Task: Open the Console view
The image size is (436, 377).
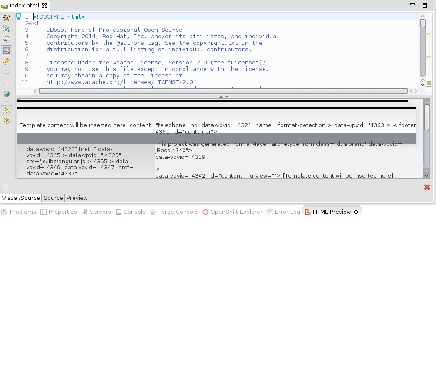Action: (131, 212)
